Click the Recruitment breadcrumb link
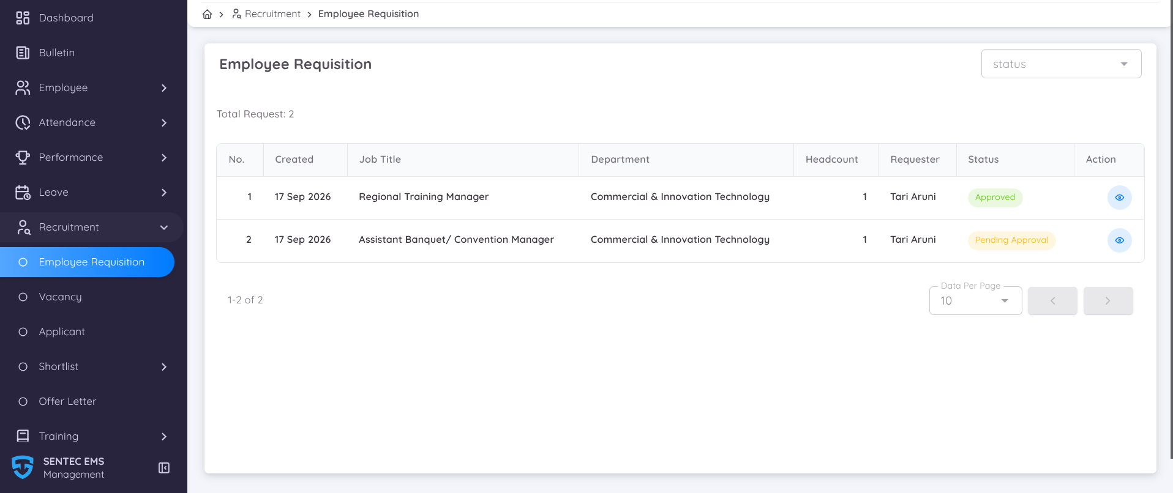The width and height of the screenshot is (1173, 493). 272,14
